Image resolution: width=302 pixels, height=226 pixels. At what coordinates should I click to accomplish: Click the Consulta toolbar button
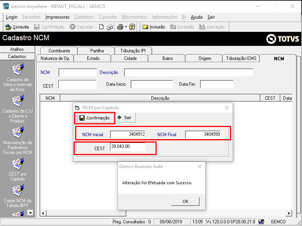[17, 27]
